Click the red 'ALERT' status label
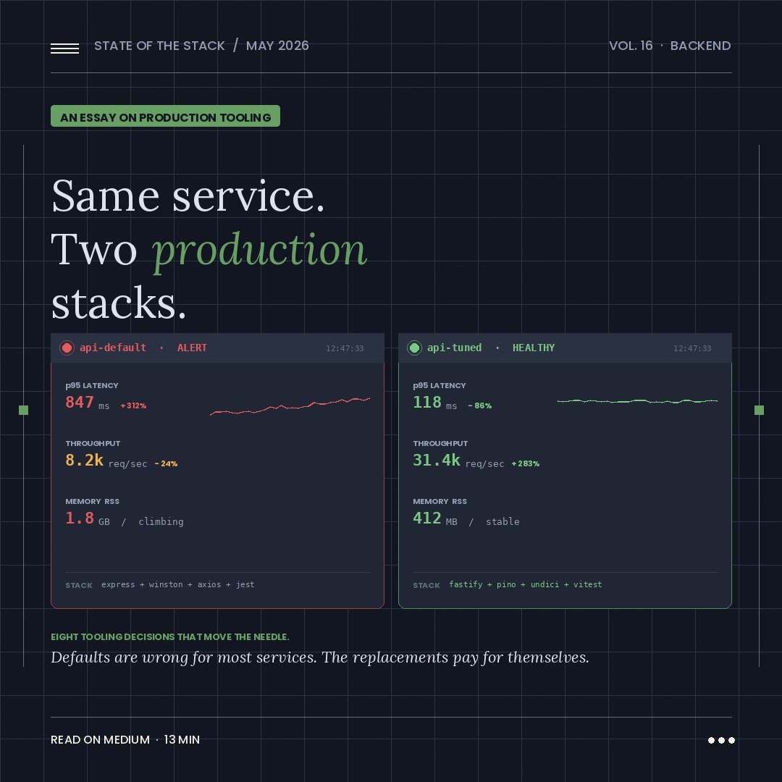Image resolution: width=782 pixels, height=782 pixels. [x=192, y=348]
